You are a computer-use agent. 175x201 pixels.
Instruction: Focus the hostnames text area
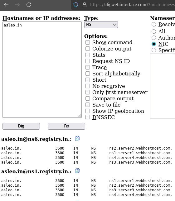42,69
